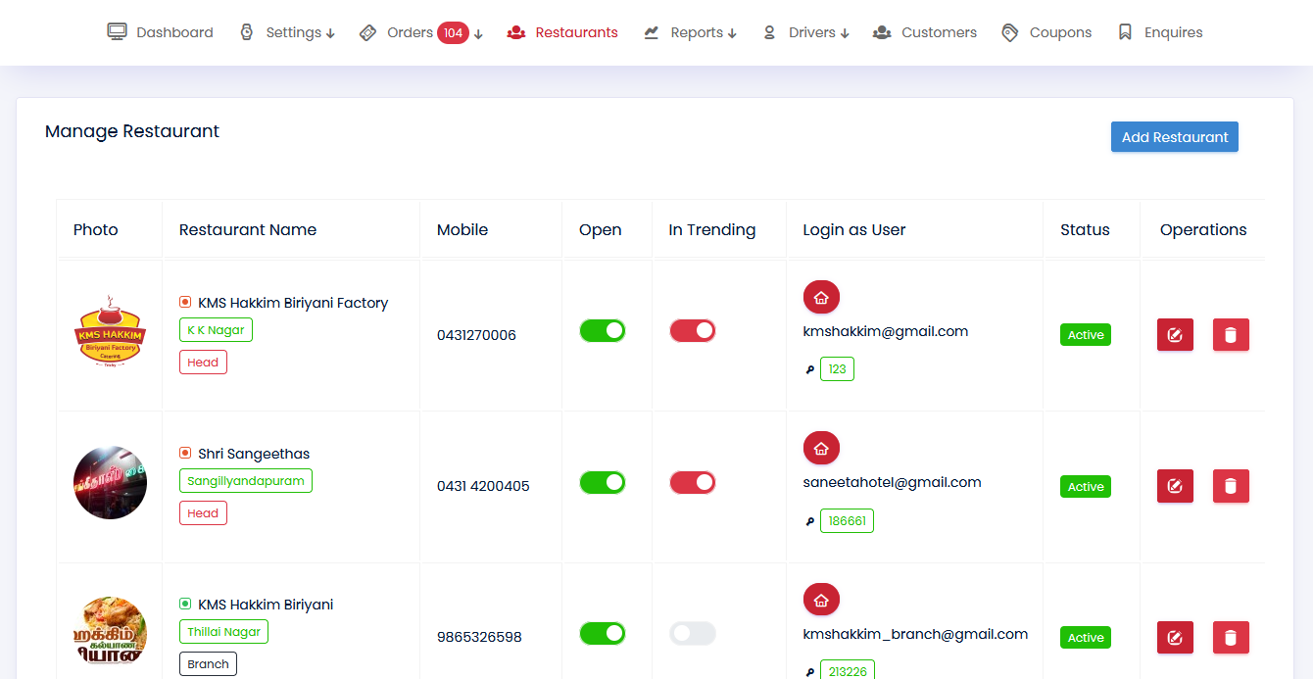
Task: Enable In Trending for the Thillai Nagar branch
Action: [693, 633]
